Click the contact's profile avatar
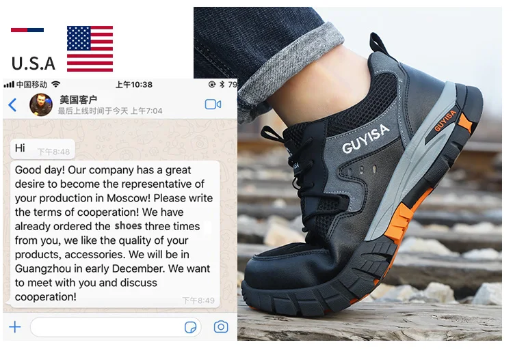The image size is (513, 349). [41, 105]
